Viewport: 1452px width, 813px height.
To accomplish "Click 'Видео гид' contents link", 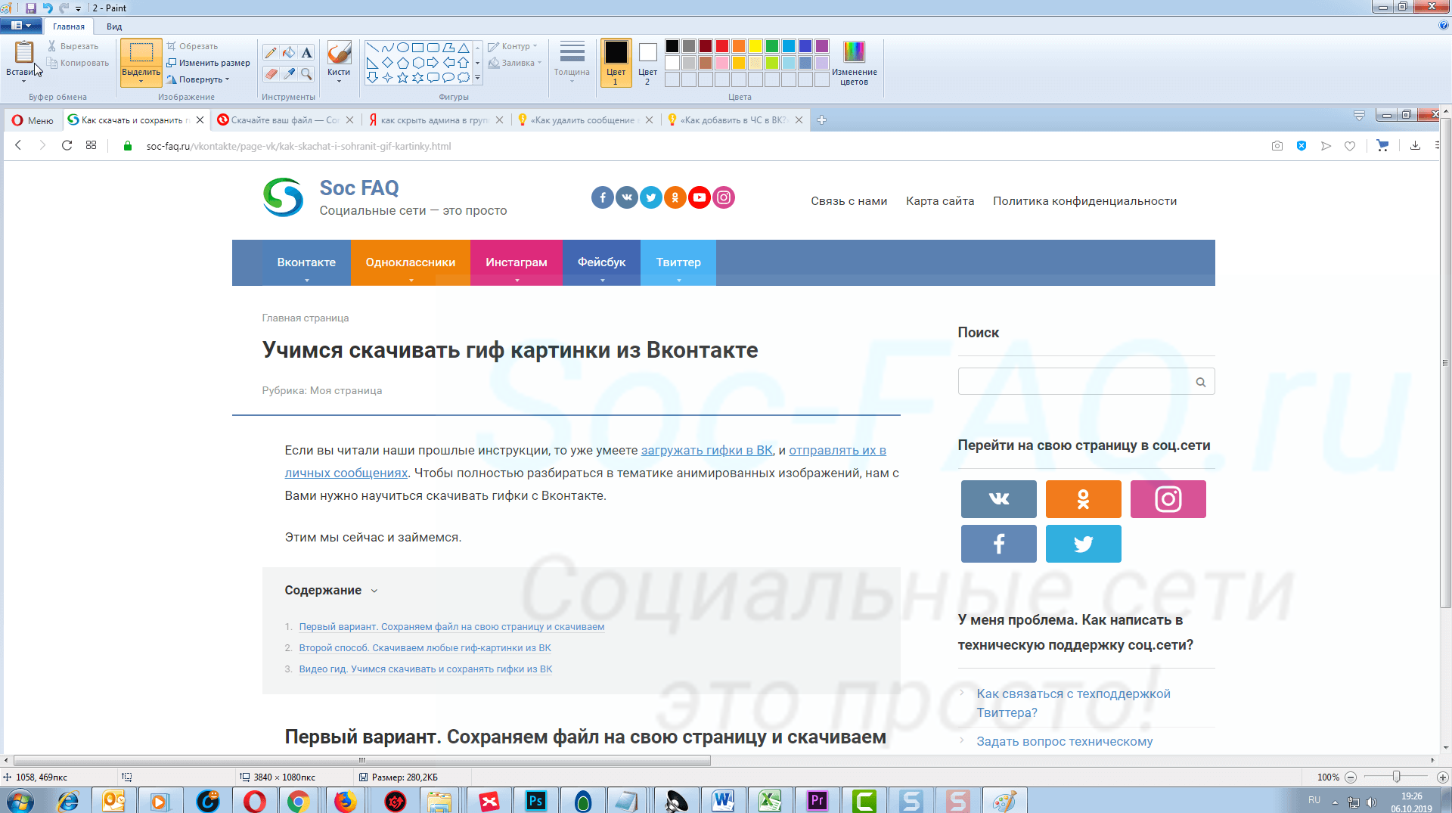I will (x=426, y=669).
